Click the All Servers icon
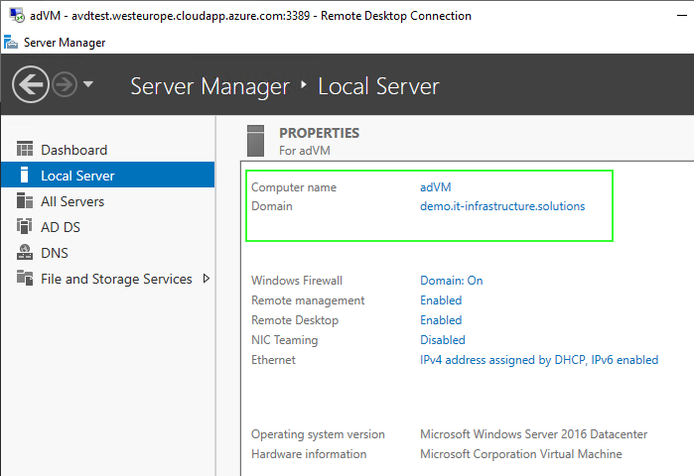The image size is (694, 476). pos(25,200)
